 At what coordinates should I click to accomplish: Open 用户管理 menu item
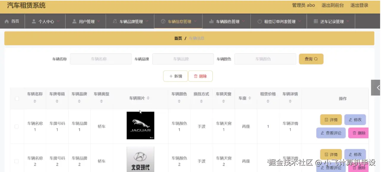pos(85,21)
